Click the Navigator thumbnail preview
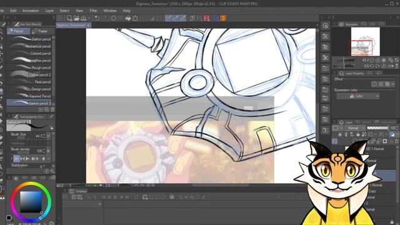Viewport: 400px width, 225px height. (x=365, y=42)
